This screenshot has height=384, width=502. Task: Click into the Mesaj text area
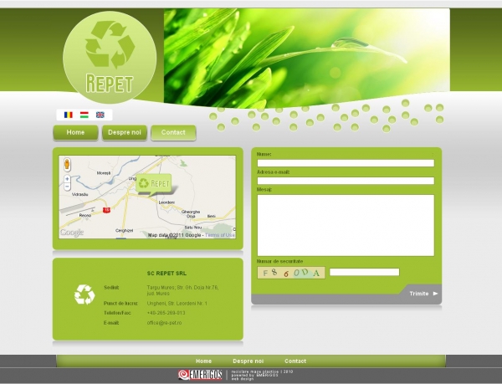pyautogui.click(x=346, y=225)
